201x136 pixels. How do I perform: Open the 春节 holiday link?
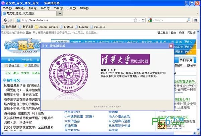pos(16,73)
